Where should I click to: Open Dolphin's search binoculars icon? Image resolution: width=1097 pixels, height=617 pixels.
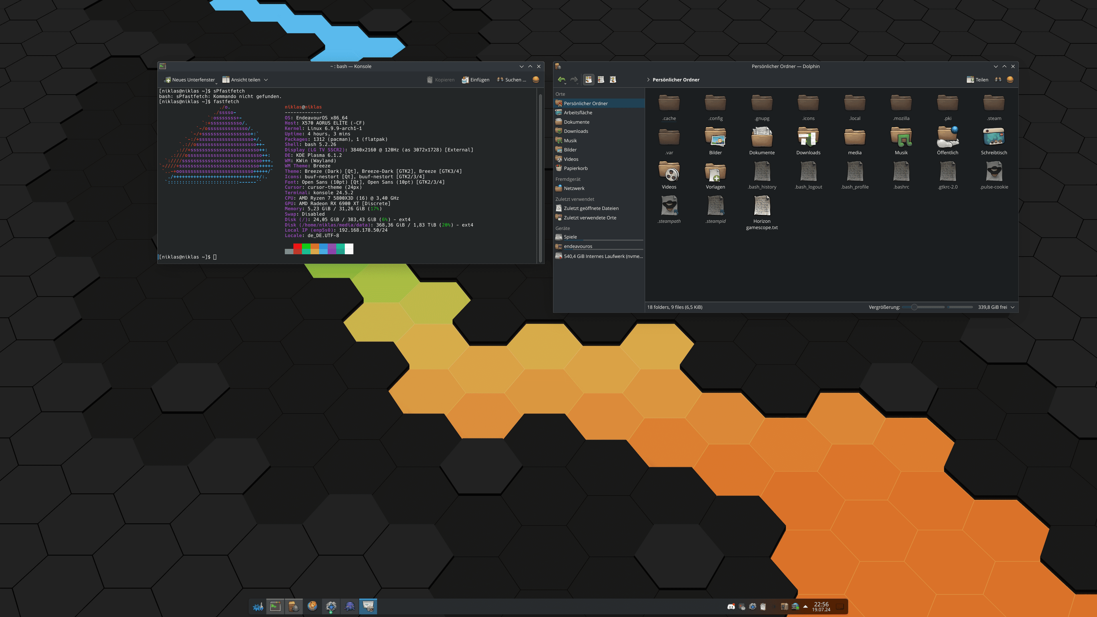(998, 80)
